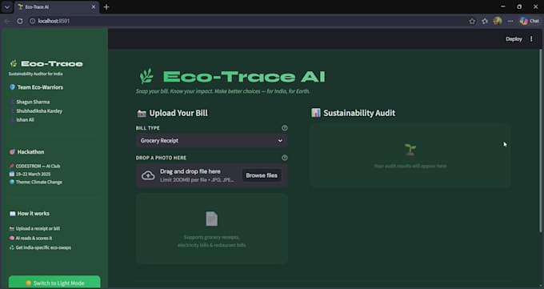
Task: Go back with the browser back arrow
Action: (7, 21)
